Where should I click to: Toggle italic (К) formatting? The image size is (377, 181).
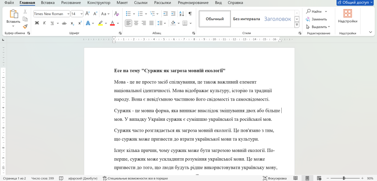coord(45,23)
